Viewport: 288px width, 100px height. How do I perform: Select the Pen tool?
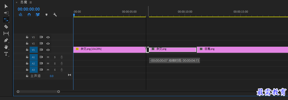(x=6, y=40)
